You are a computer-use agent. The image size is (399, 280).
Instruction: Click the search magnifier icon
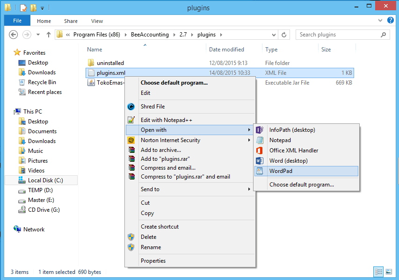tap(383, 35)
